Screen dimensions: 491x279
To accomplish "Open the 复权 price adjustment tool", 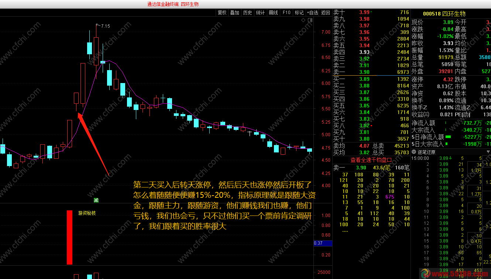I will coord(222,13).
